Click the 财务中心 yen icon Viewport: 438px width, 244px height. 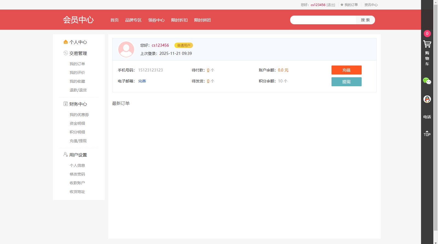coord(65,104)
